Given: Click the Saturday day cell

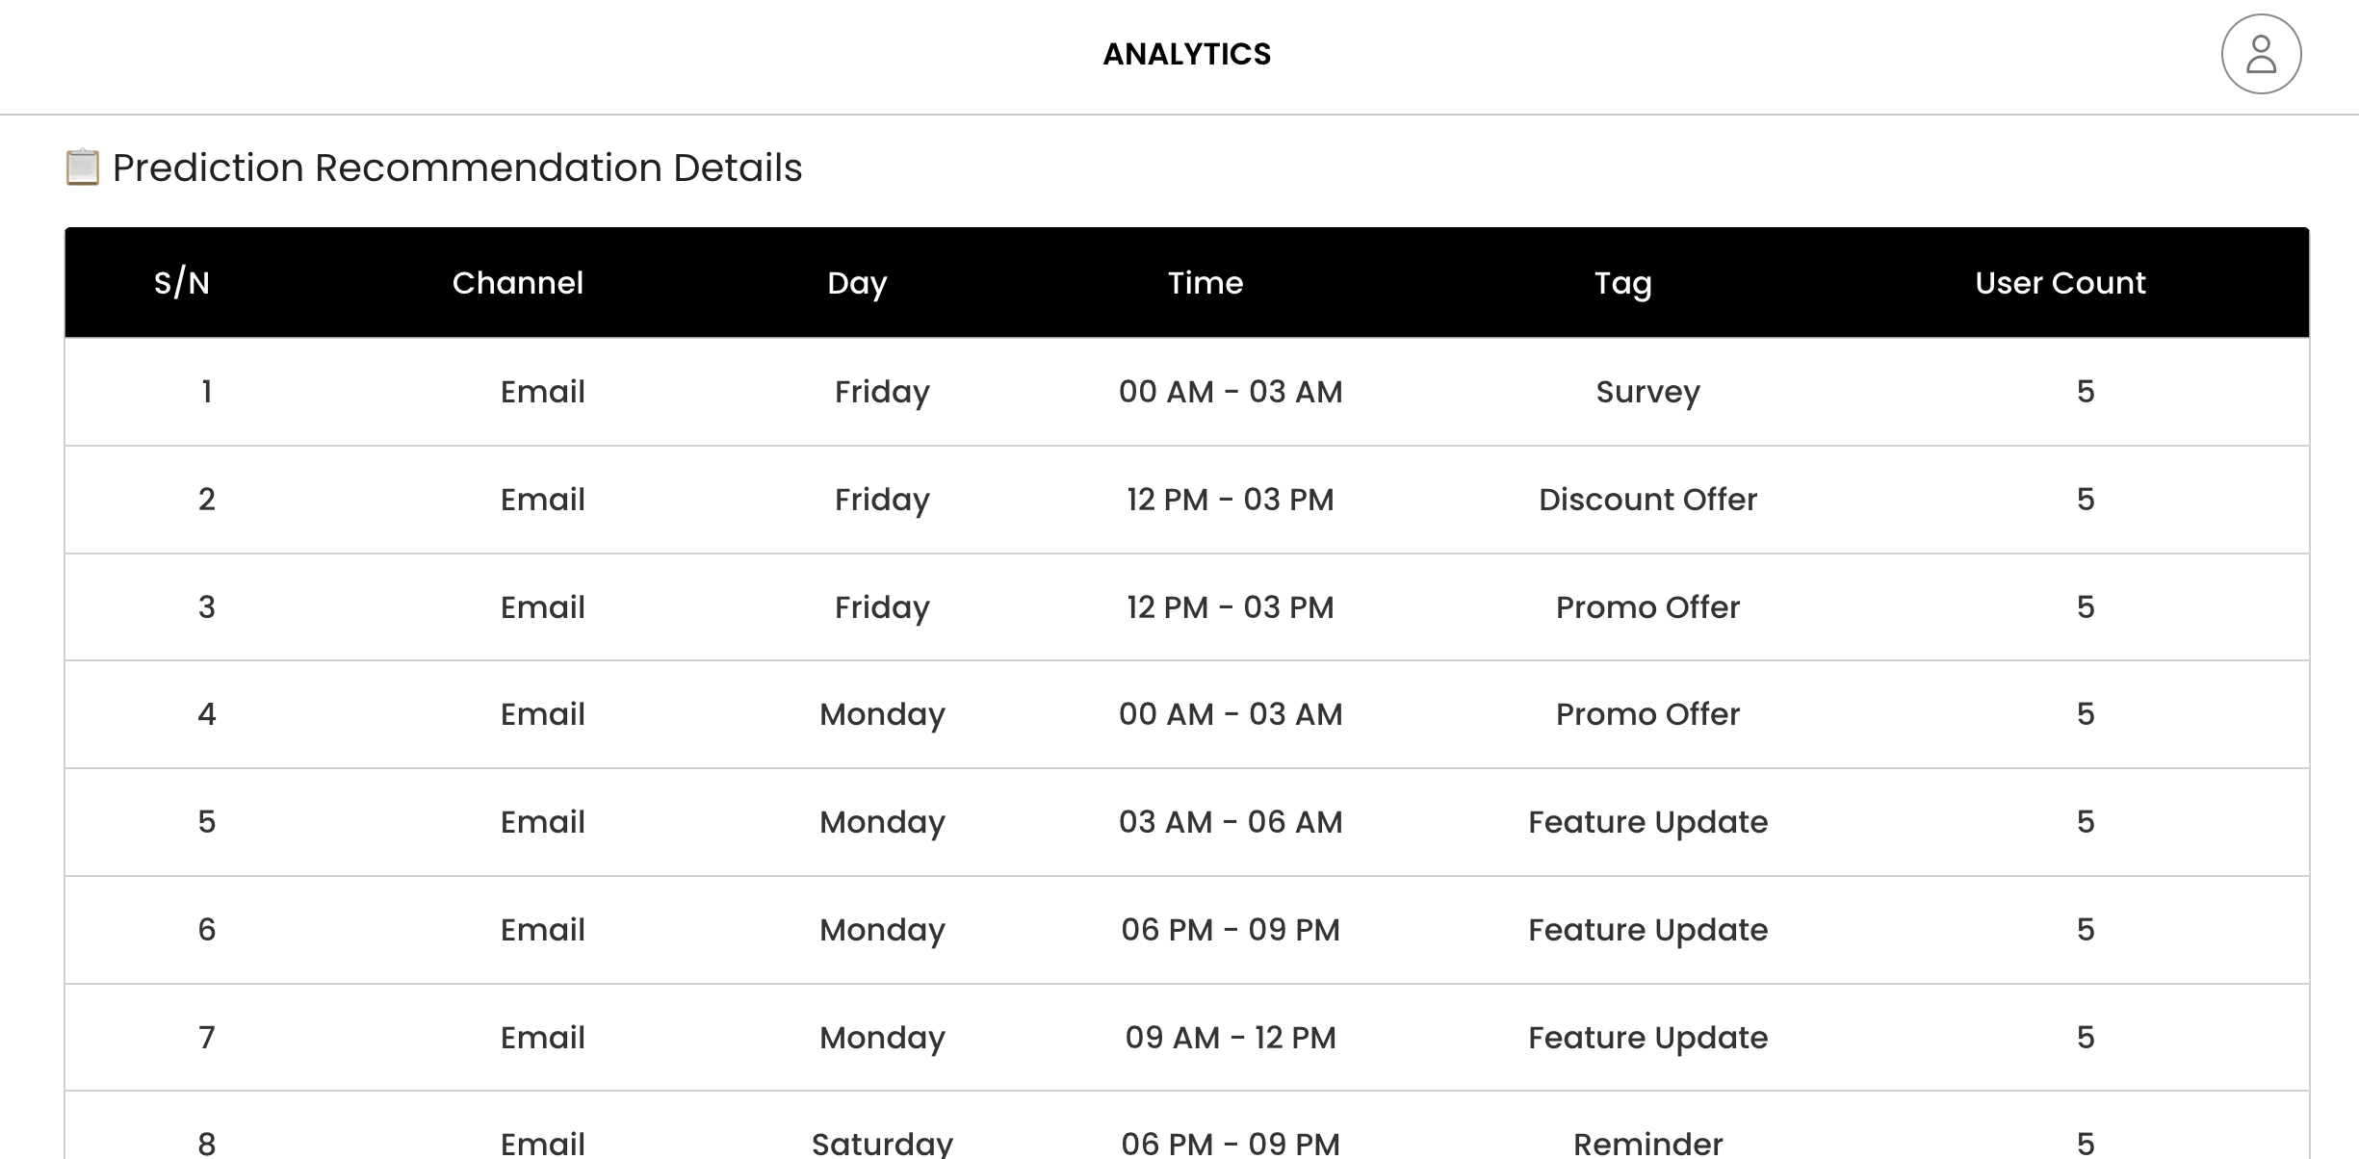Looking at the screenshot, I should tap(881, 1143).
